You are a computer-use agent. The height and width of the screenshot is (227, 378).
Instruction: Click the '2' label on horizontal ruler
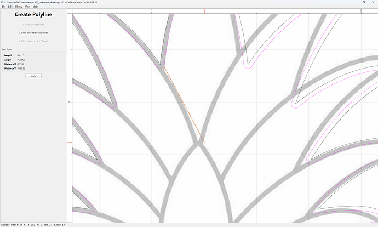361,10
